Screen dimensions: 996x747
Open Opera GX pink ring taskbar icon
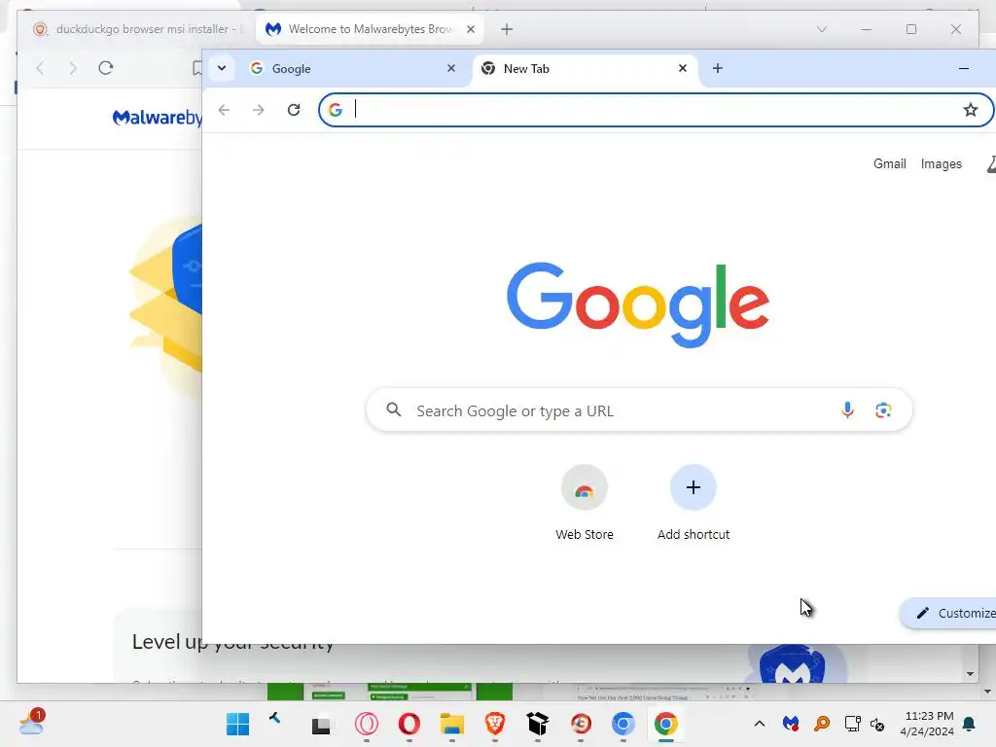(367, 724)
